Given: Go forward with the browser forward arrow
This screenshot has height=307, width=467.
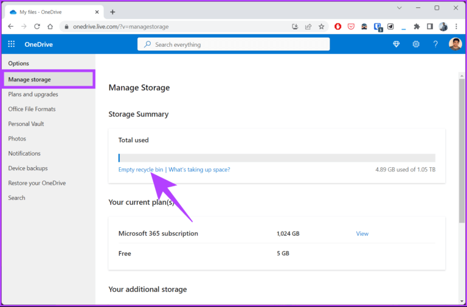Looking at the screenshot, I should tap(24, 27).
